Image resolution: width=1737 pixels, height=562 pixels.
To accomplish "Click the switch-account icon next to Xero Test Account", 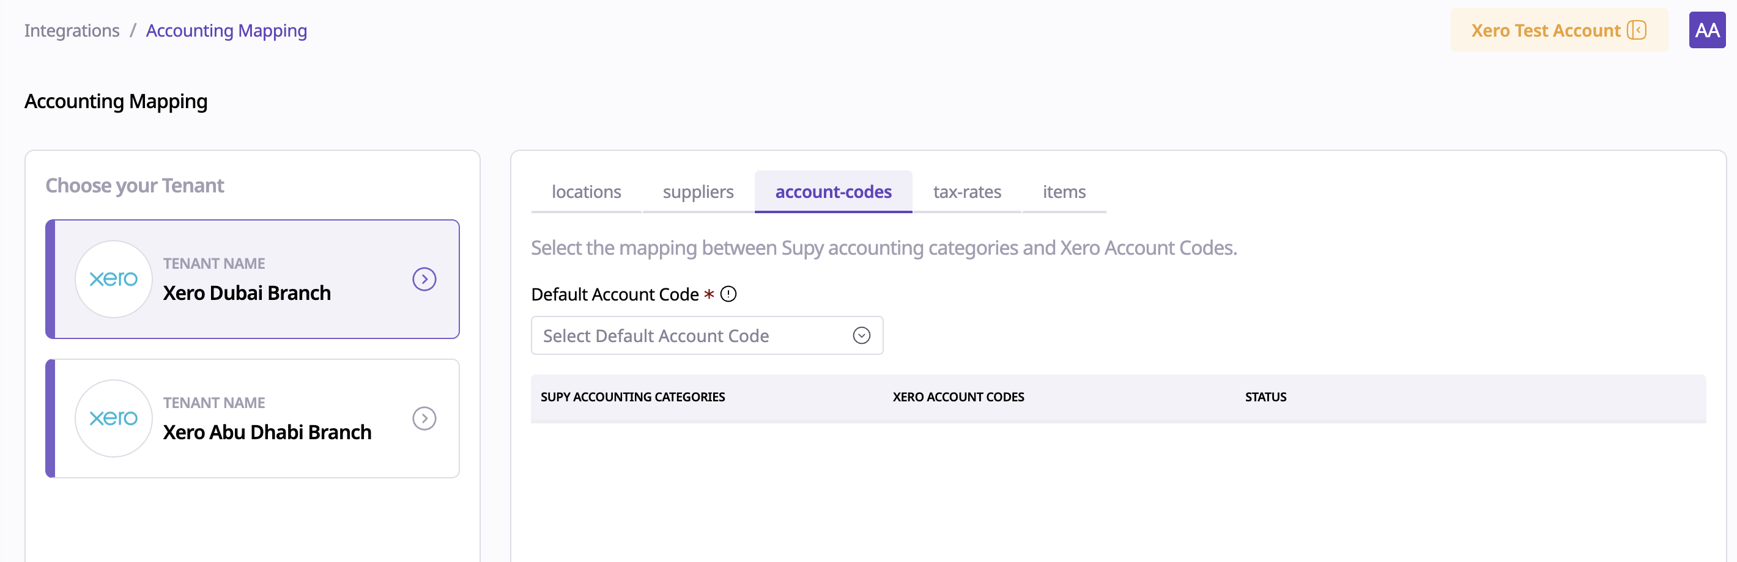I will coord(1637,31).
